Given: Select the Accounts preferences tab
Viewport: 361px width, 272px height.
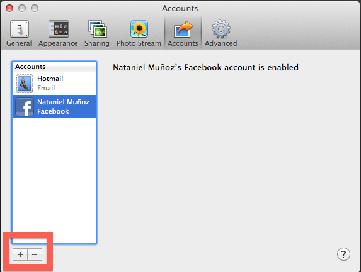Looking at the screenshot, I should pyautogui.click(x=183, y=33).
